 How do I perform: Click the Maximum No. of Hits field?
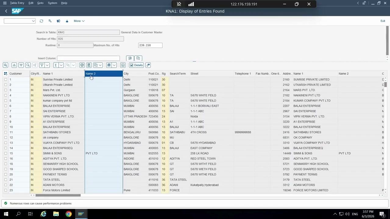pos(150,45)
